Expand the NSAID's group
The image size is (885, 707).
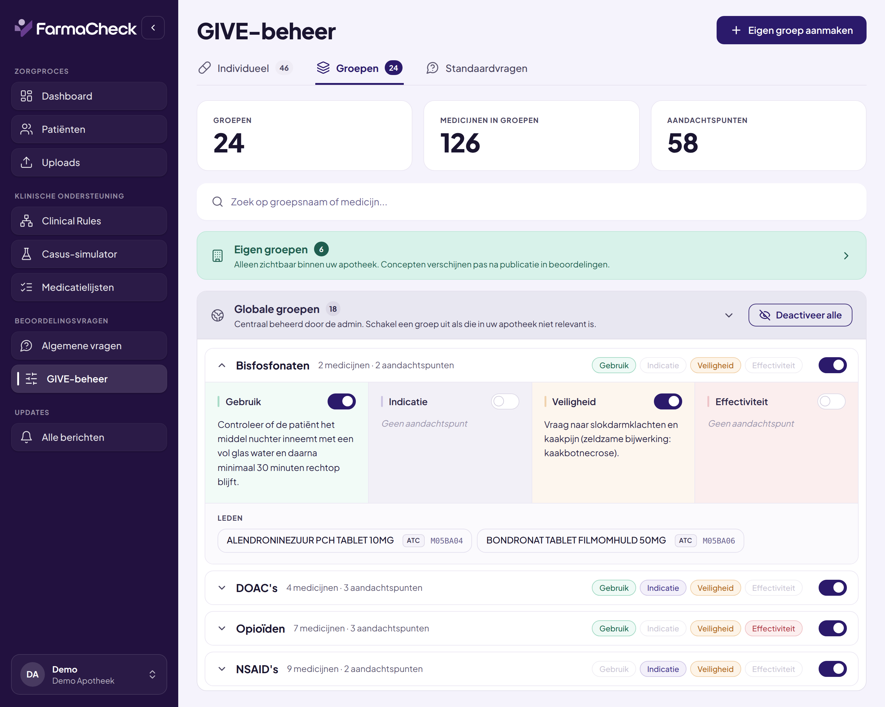tap(222, 669)
